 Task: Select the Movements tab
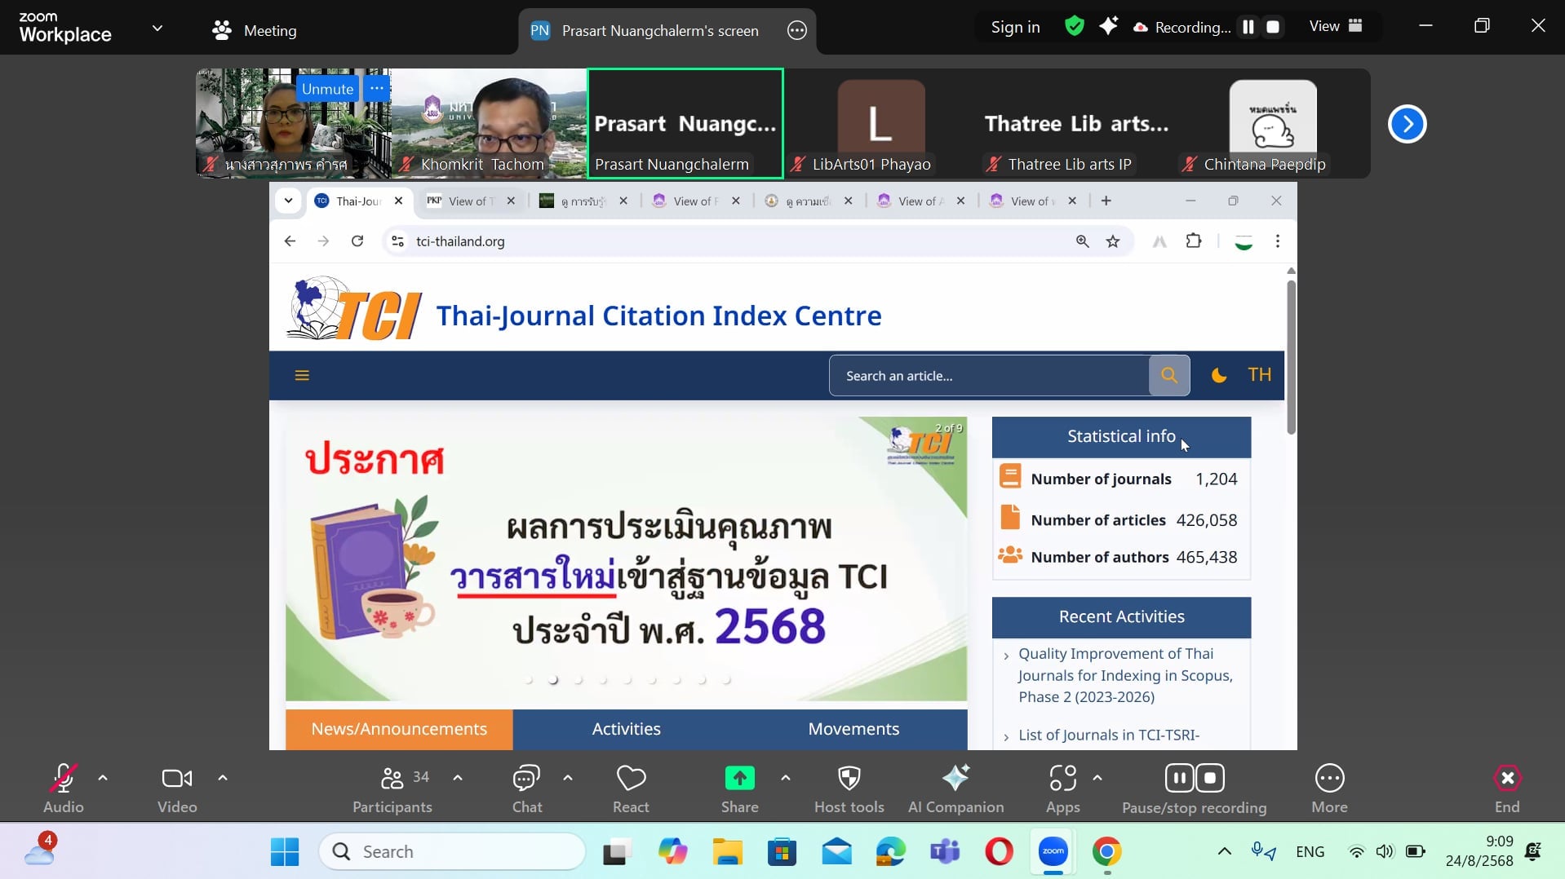(853, 729)
